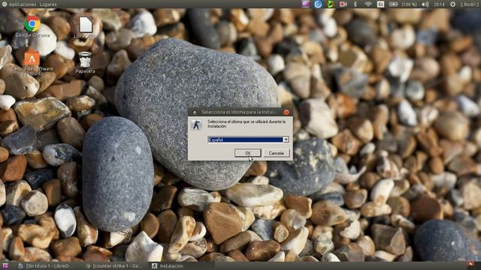Click the green tray indicator icon
Viewport: 481px width, 270px height.
pyautogui.click(x=330, y=4)
